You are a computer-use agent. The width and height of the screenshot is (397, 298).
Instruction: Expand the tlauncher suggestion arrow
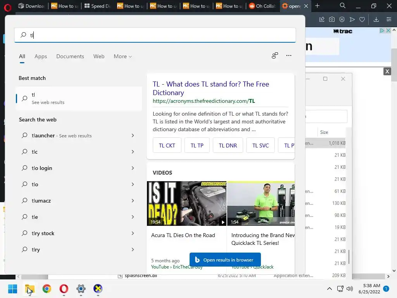coord(133,135)
